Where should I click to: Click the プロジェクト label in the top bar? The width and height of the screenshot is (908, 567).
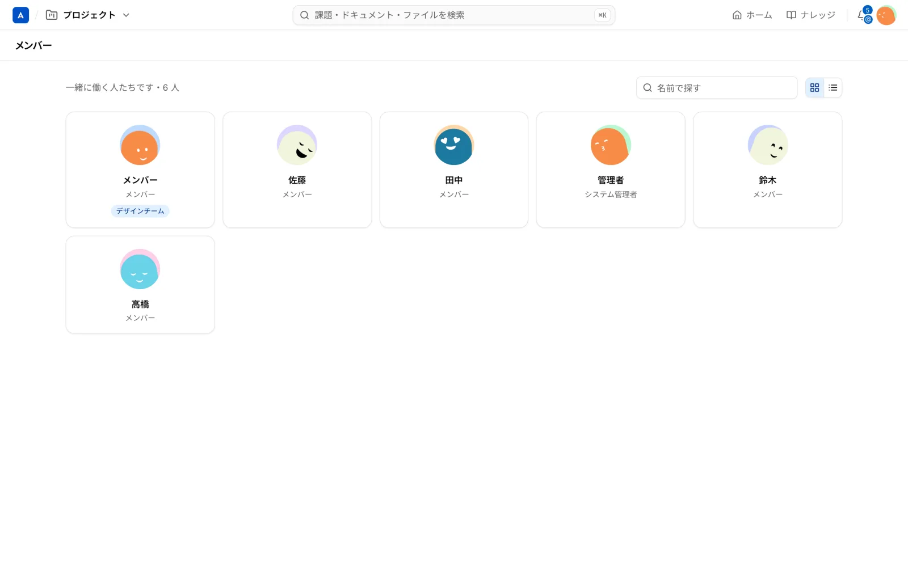(89, 15)
